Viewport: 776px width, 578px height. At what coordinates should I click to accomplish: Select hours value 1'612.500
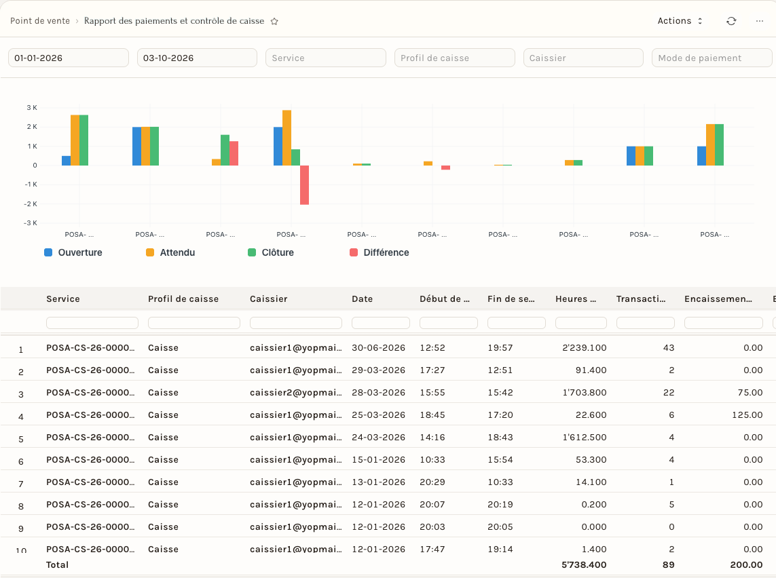(585, 437)
